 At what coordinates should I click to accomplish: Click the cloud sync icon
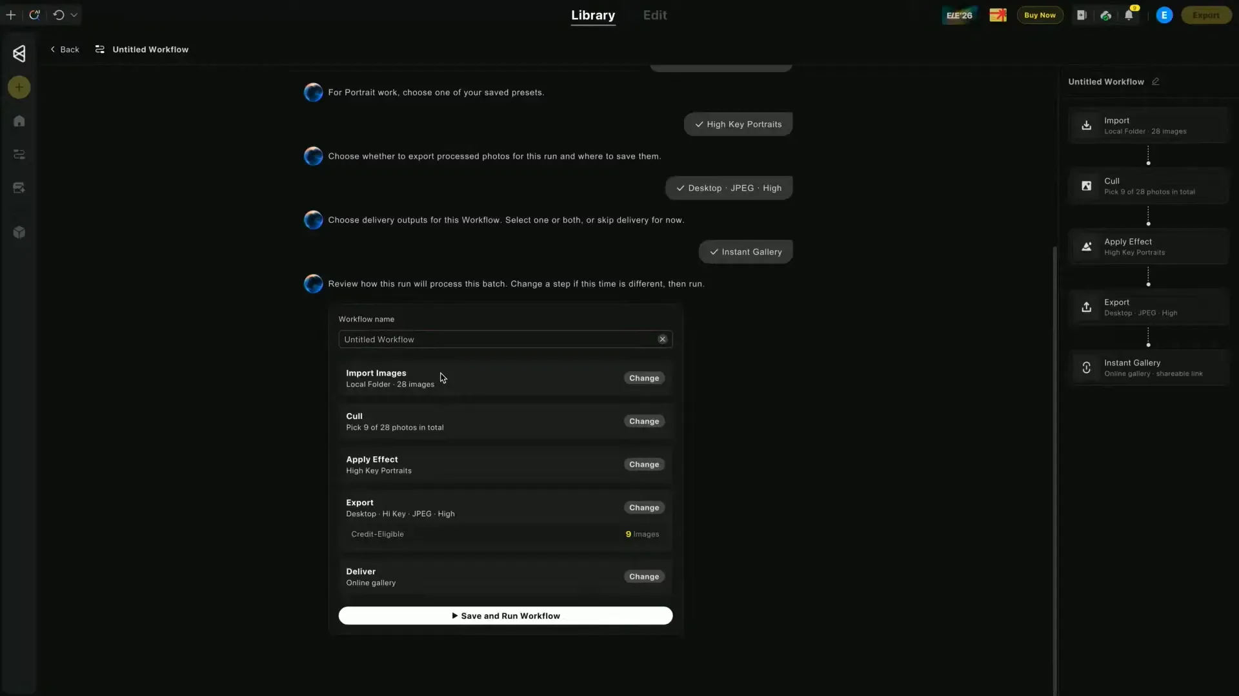(1105, 15)
